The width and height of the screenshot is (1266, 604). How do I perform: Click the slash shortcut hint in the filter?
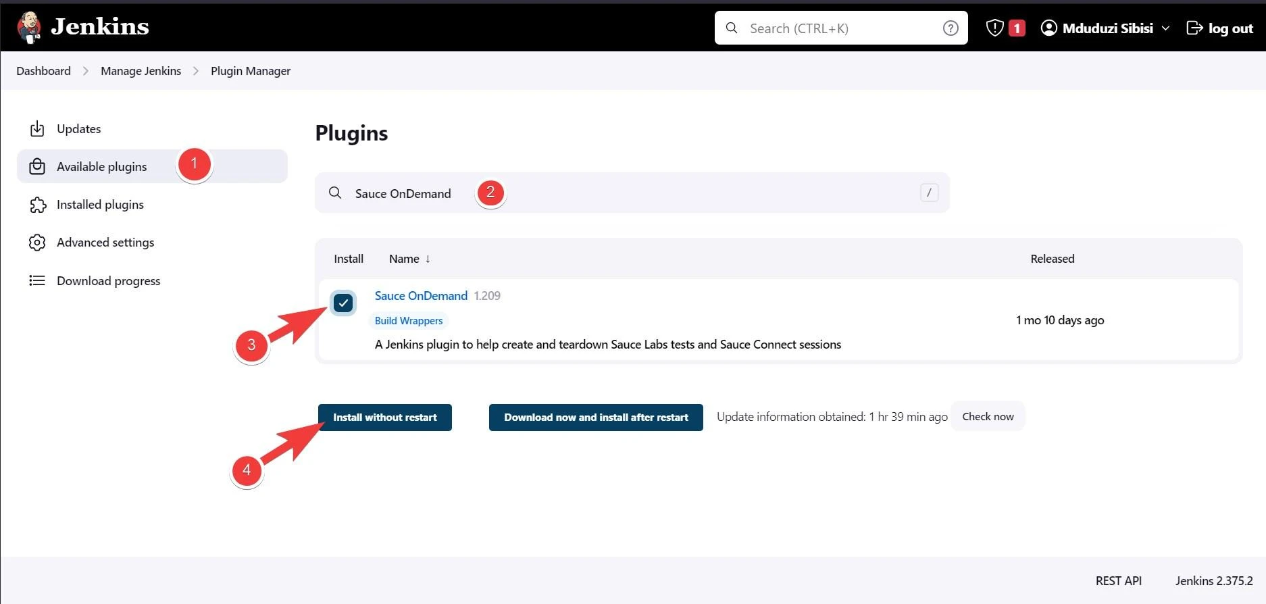929,193
